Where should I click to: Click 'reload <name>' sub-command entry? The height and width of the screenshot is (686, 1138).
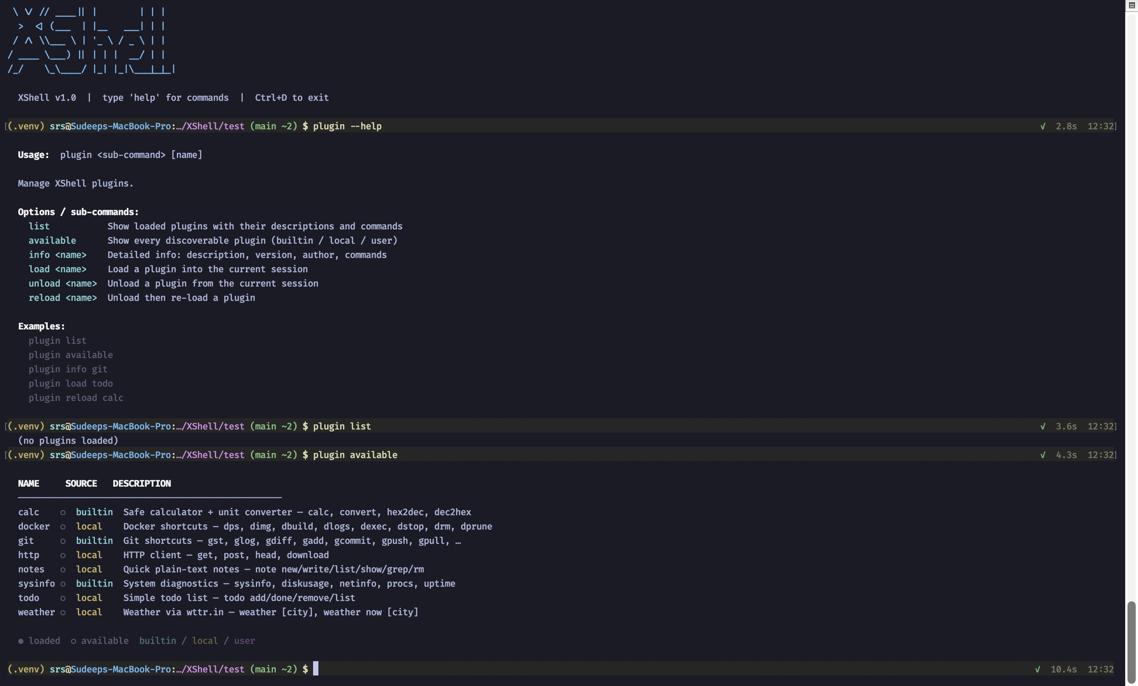coord(63,298)
